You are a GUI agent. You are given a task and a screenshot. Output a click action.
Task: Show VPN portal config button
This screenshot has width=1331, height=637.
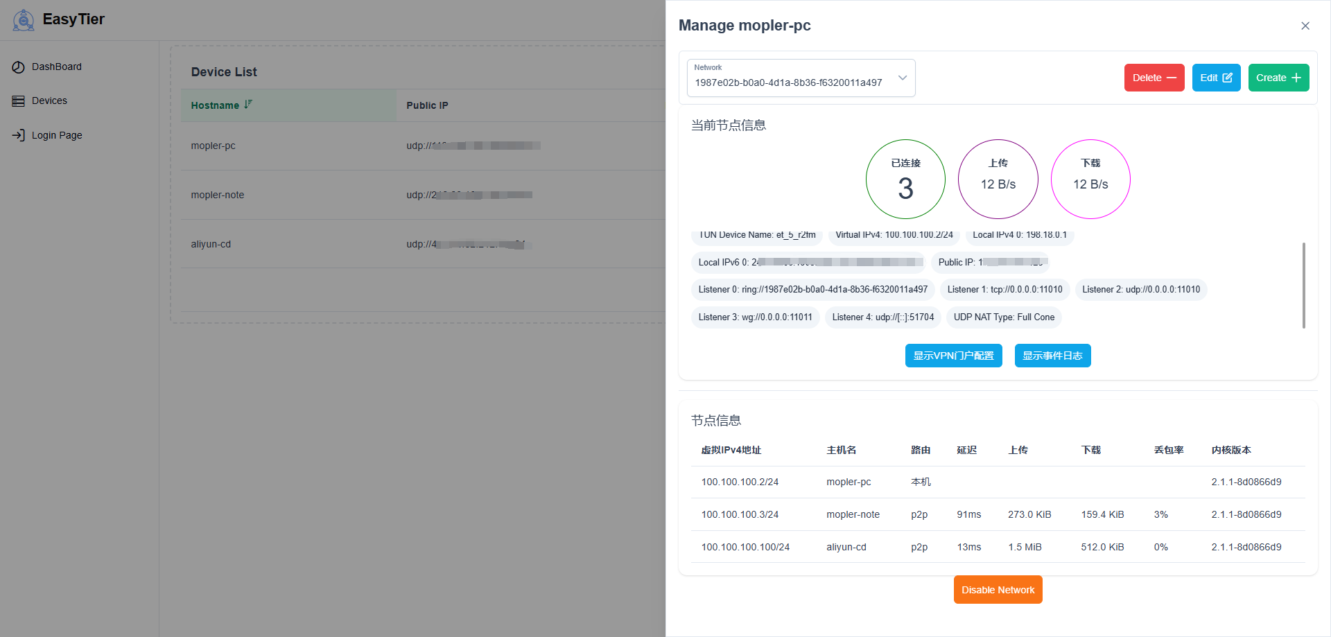(953, 356)
